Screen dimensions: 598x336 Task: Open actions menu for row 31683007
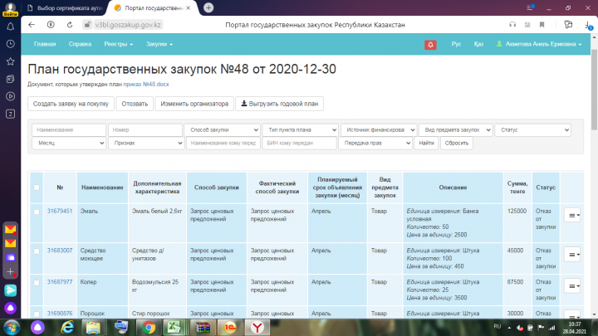(572, 255)
